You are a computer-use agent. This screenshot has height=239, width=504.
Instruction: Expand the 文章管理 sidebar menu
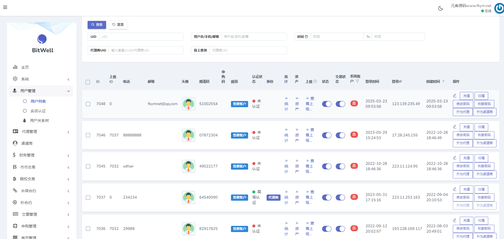(41, 214)
